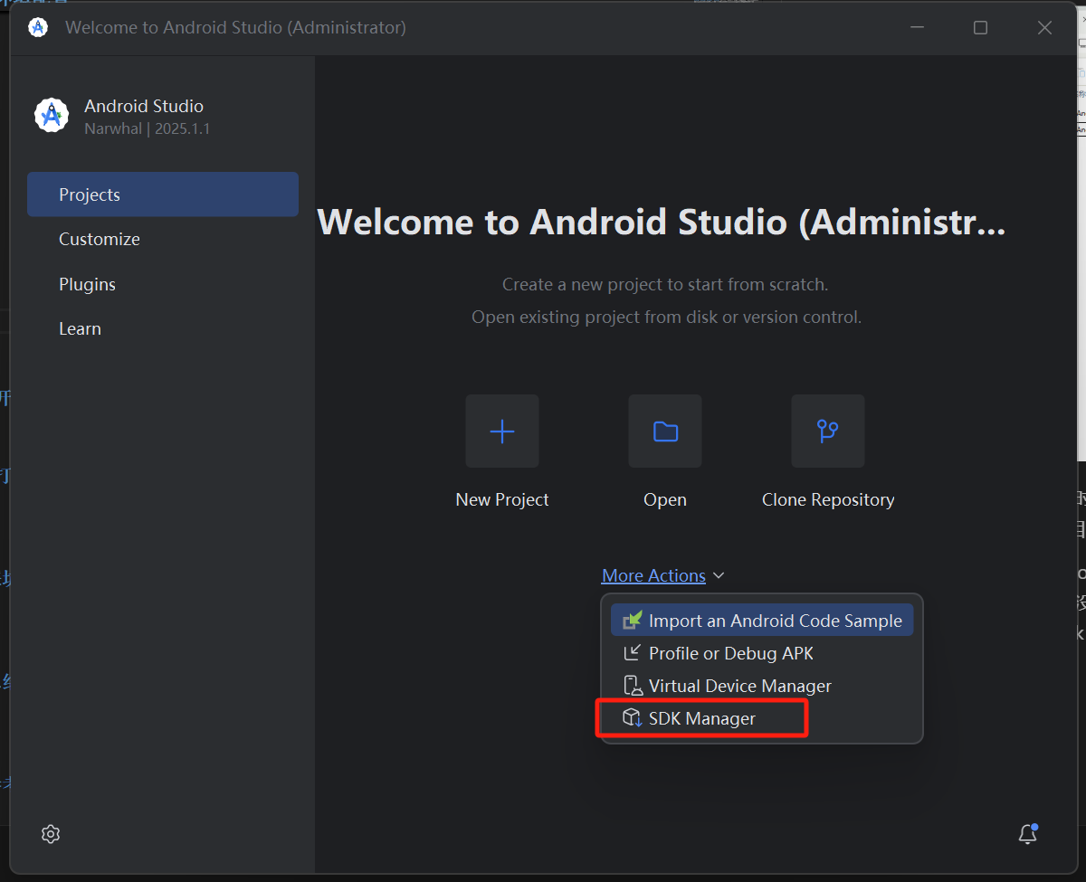Switch to the Customize tab
Image resolution: width=1086 pixels, height=882 pixels.
click(163, 239)
